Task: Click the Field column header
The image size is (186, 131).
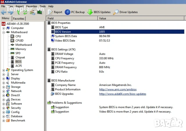Action: [x=72, y=19]
